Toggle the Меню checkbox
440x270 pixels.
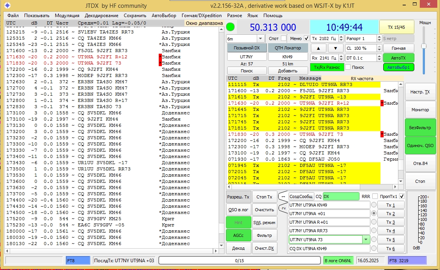tap(306, 39)
